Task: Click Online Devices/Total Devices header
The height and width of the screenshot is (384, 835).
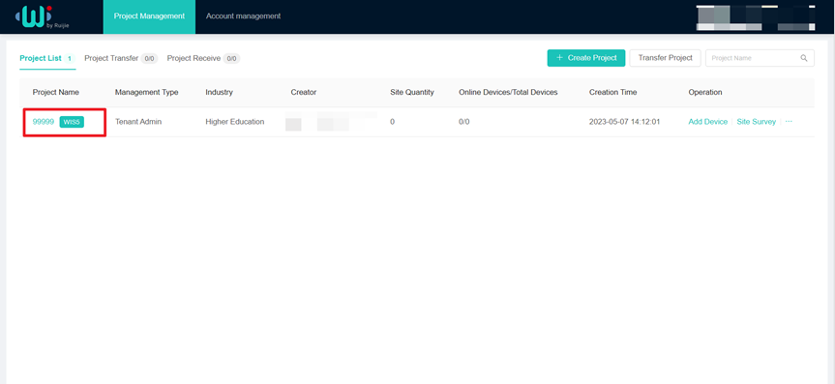Action: pos(508,92)
